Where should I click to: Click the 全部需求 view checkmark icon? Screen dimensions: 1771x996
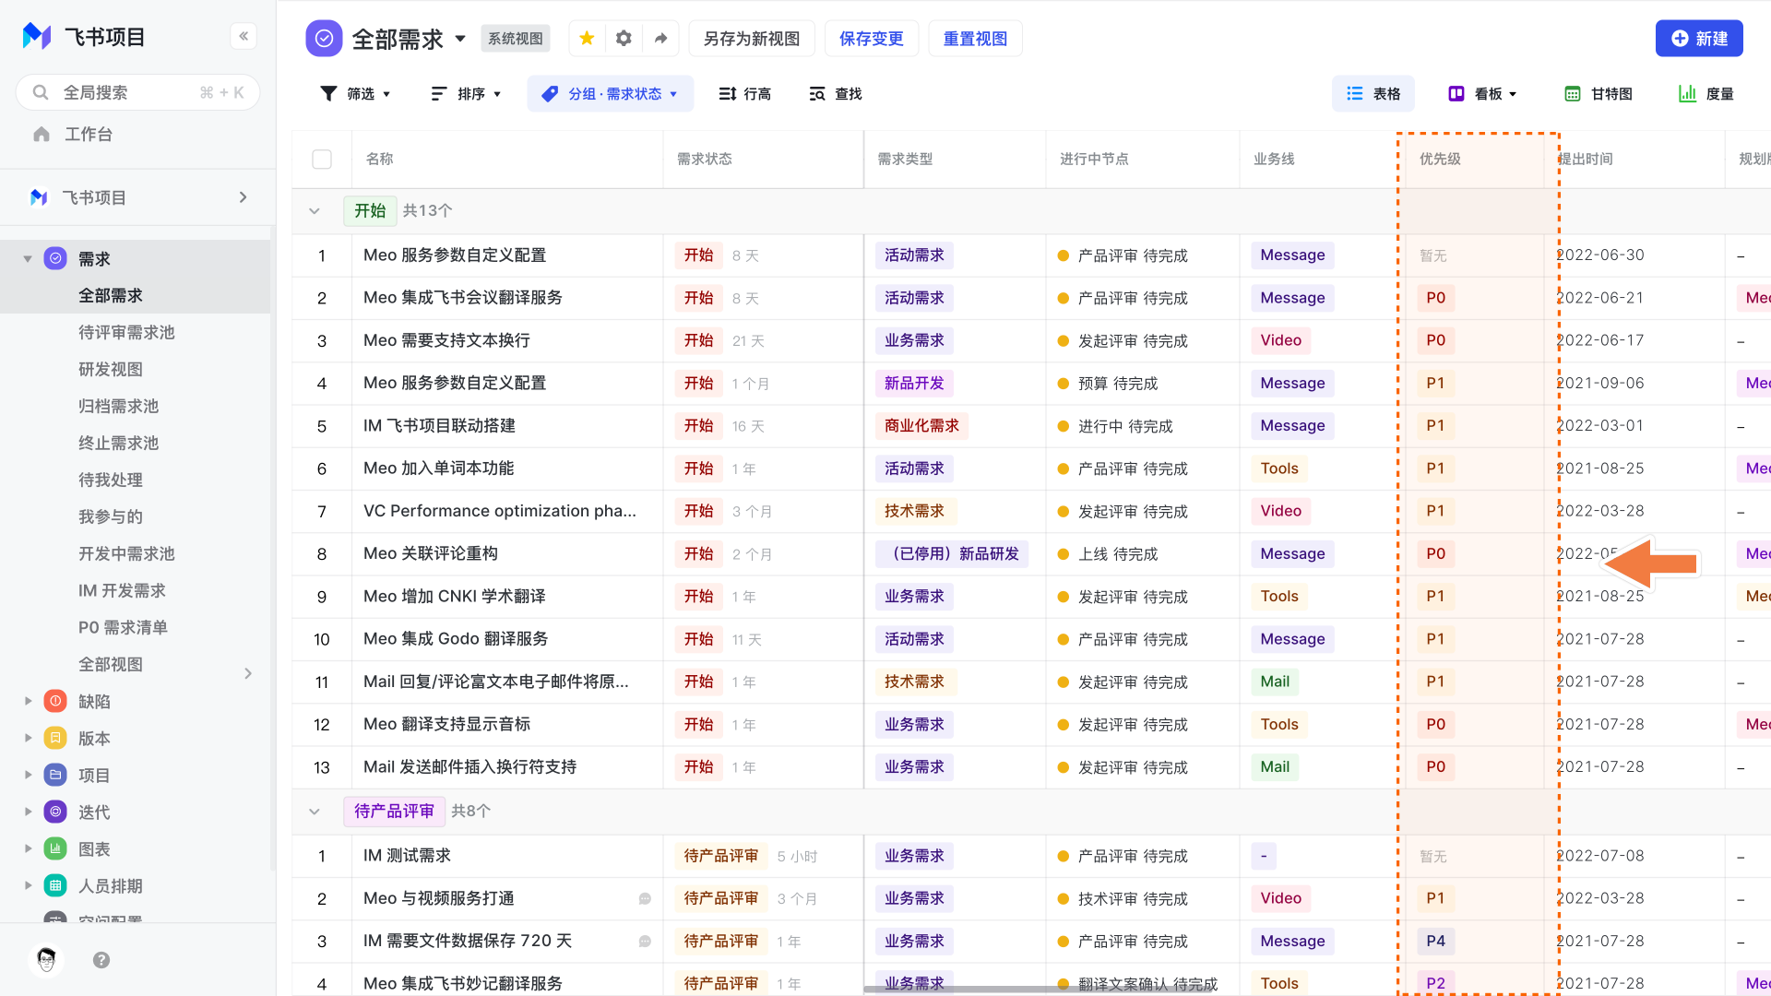(x=324, y=39)
